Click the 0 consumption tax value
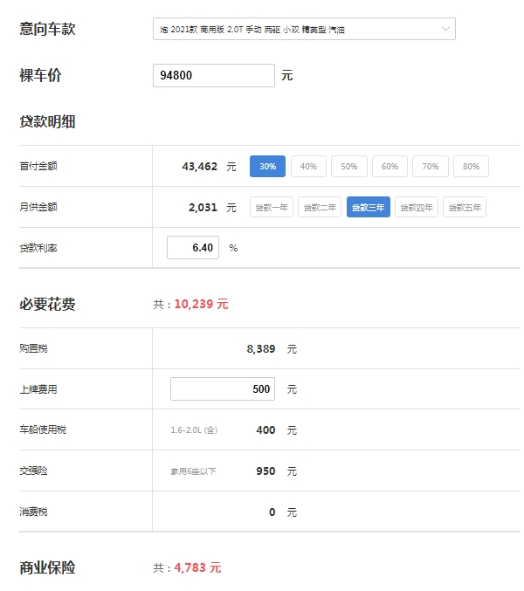 (x=272, y=512)
